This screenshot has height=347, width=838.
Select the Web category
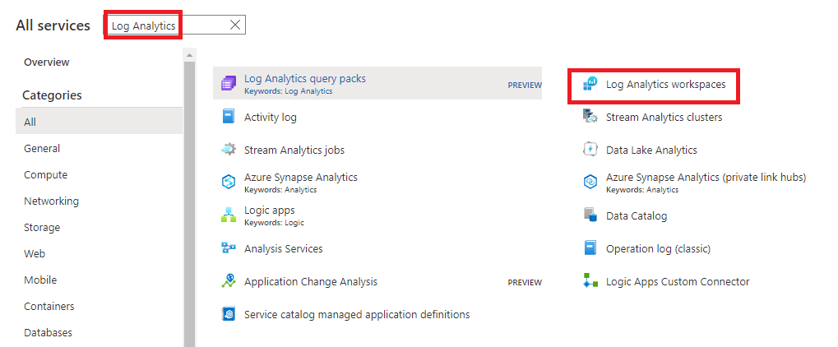point(35,253)
